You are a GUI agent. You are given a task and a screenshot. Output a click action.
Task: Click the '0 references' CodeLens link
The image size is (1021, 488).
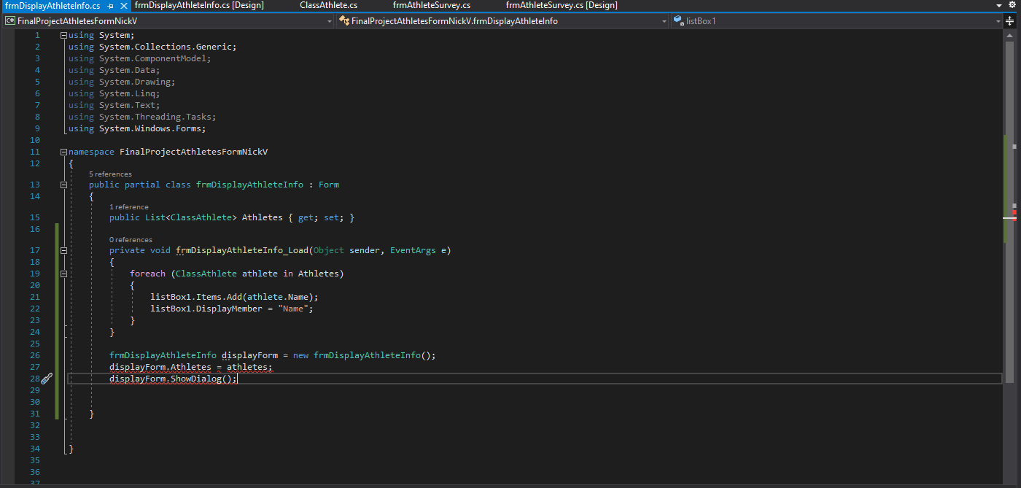[131, 240]
